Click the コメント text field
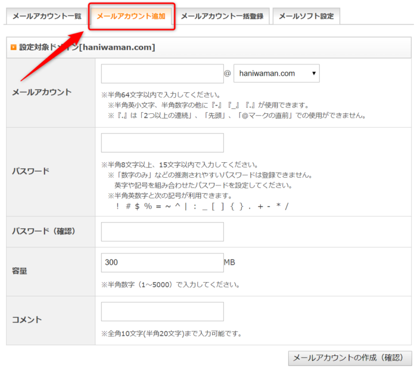 [162, 312]
